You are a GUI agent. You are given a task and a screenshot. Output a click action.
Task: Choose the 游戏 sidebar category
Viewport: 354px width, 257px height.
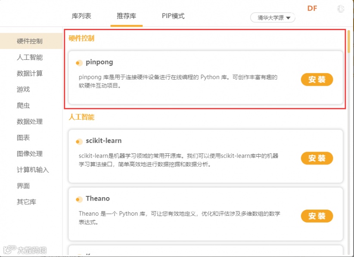[x=23, y=90]
